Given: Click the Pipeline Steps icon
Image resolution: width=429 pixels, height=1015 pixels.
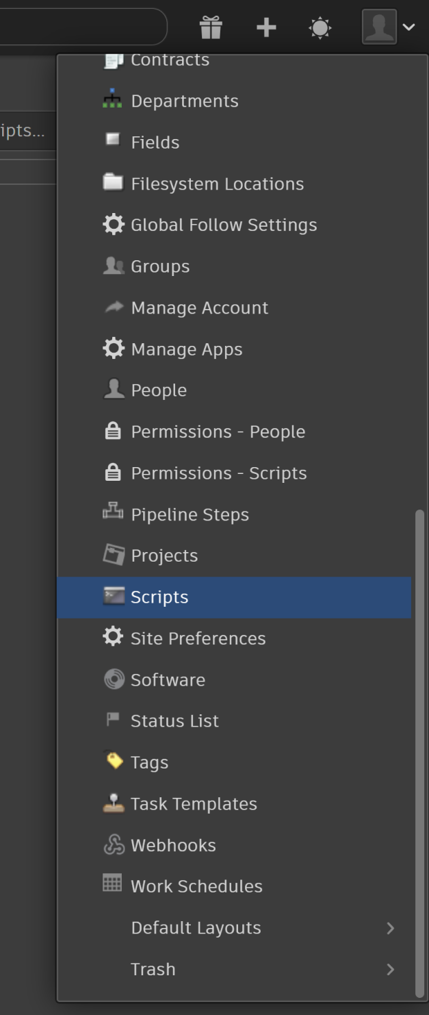Looking at the screenshot, I should pos(112,514).
